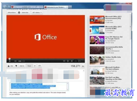Enter fullscreen video mode

click(x=83, y=61)
